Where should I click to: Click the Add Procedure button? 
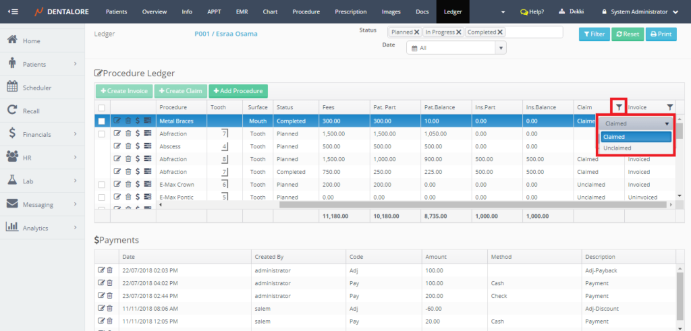[238, 91]
